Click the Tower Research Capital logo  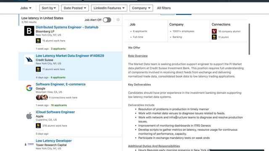(x=29, y=144)
